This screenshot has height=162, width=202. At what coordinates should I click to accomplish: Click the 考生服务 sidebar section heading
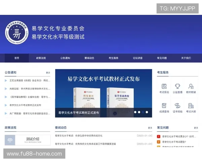pyautogui.click(x=163, y=73)
